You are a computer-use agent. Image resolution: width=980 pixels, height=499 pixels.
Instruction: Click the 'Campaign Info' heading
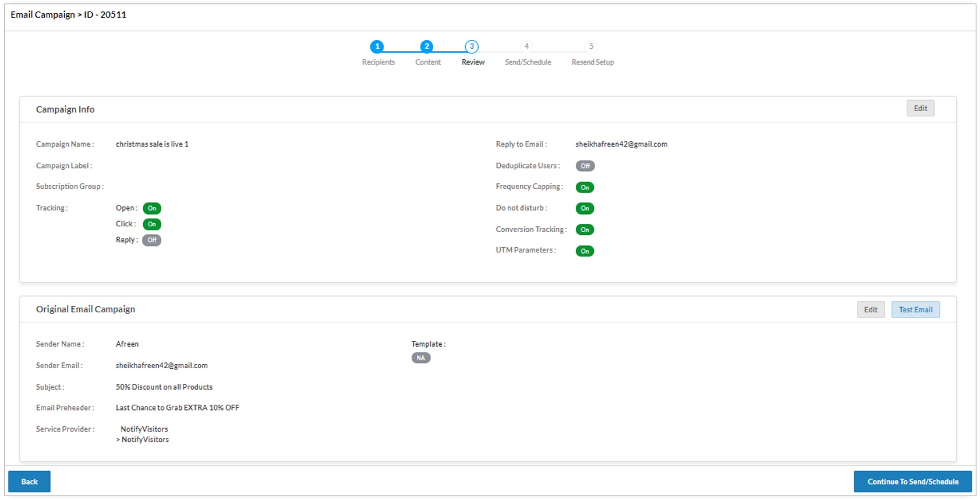[65, 109]
